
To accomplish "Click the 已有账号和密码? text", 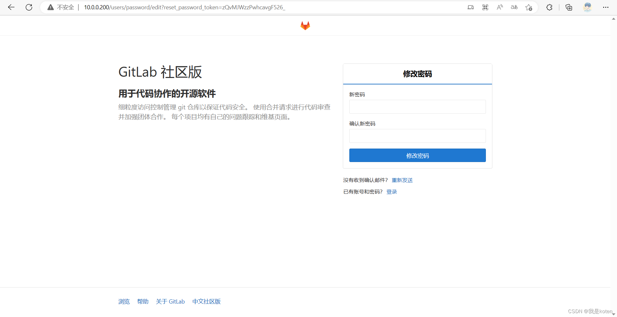I will click(363, 192).
